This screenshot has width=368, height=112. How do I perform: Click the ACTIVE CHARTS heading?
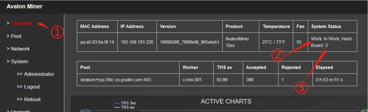(x=226, y=101)
